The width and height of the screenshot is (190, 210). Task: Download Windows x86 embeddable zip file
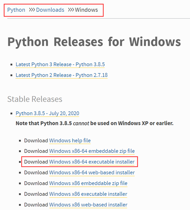[88, 183]
